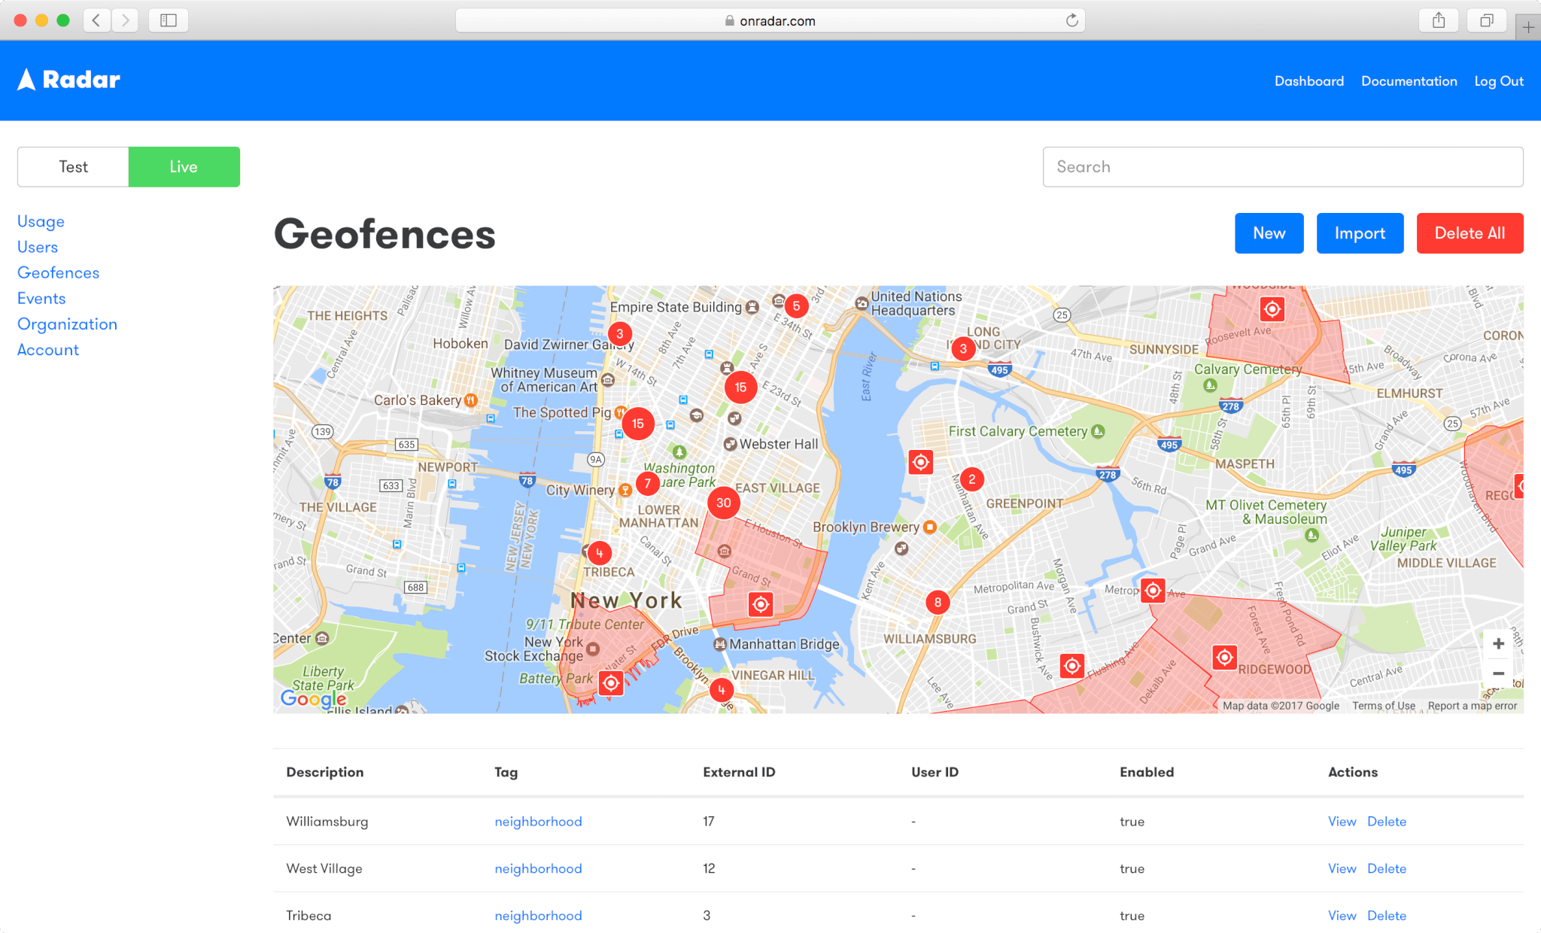Open Documentation link in header
Screen dimensions: 1541x933
coord(1409,81)
